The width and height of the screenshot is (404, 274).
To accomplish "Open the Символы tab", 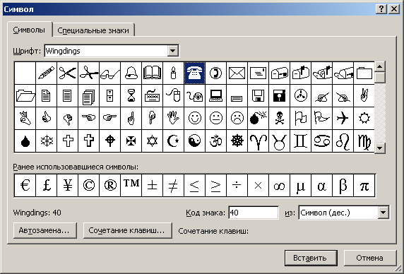I will (29, 30).
